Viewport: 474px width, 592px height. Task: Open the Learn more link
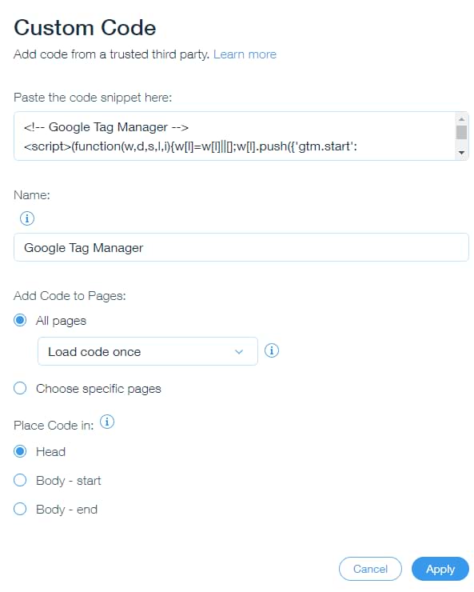click(245, 54)
